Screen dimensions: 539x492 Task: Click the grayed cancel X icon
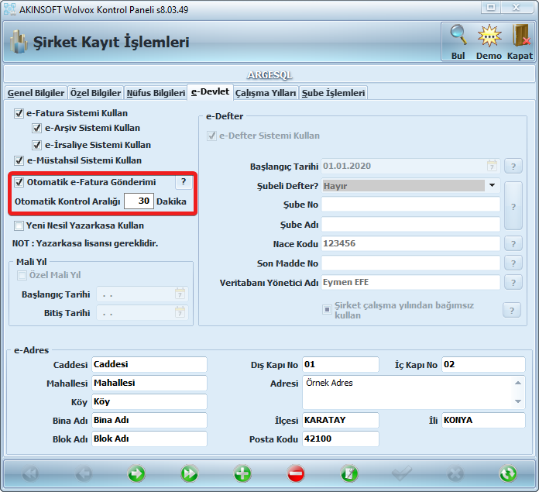point(455,473)
